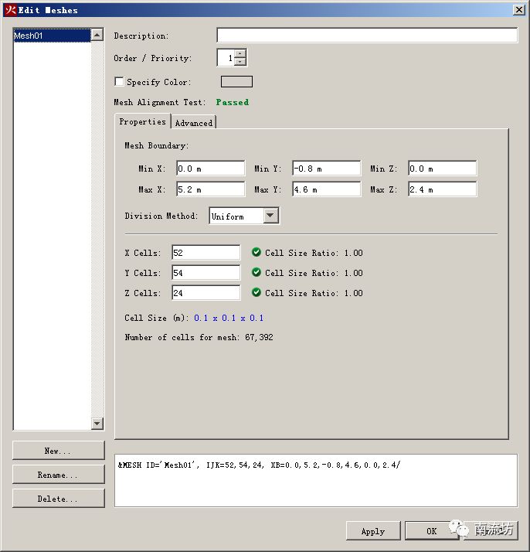Image resolution: width=530 pixels, height=552 pixels.
Task: Enable the Specify Color checkbox
Action: coord(119,82)
